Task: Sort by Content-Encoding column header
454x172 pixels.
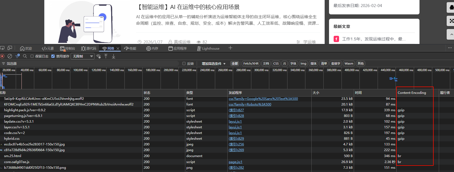Action: [417, 93]
